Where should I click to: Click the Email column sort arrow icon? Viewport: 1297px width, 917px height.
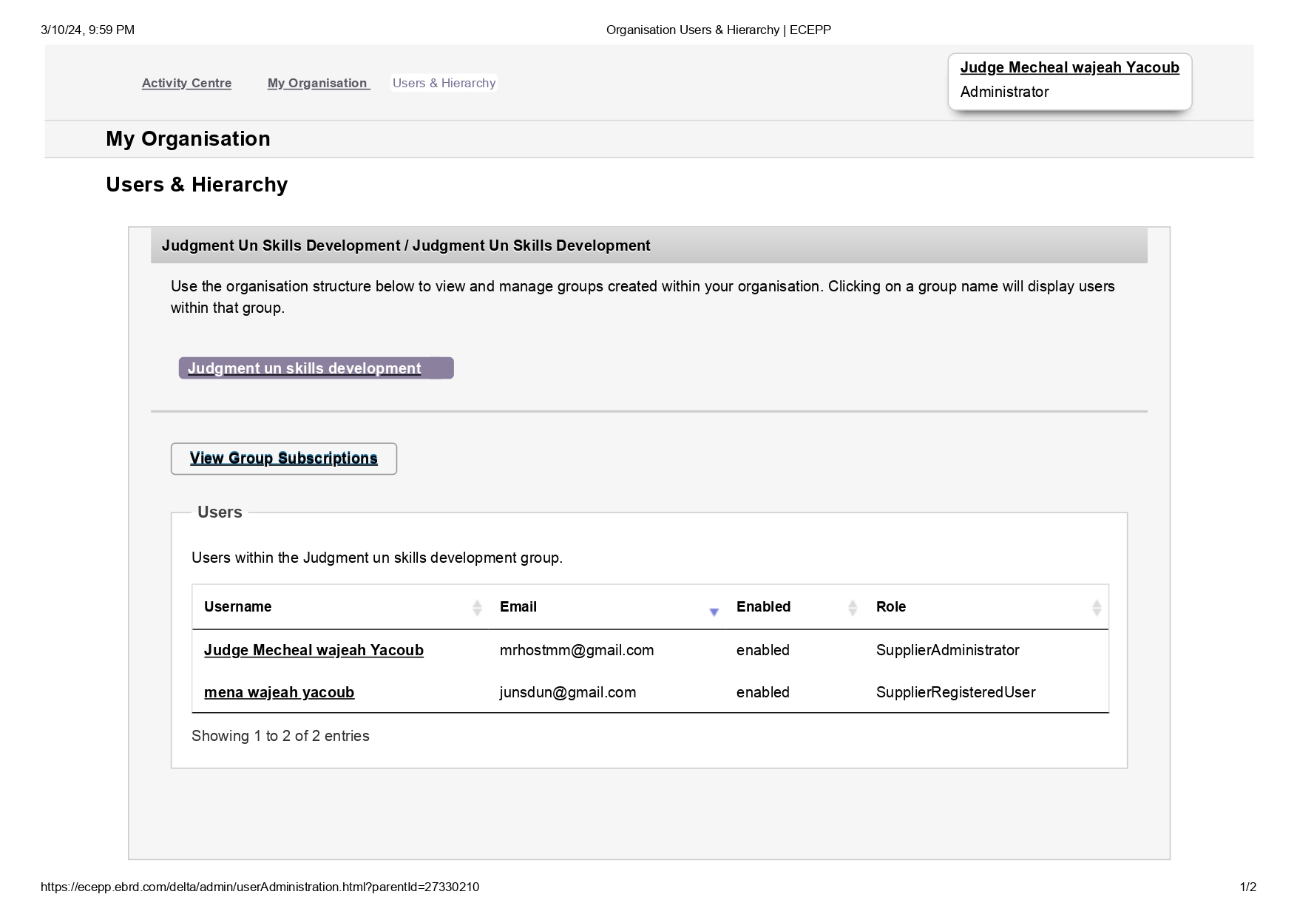pyautogui.click(x=714, y=612)
